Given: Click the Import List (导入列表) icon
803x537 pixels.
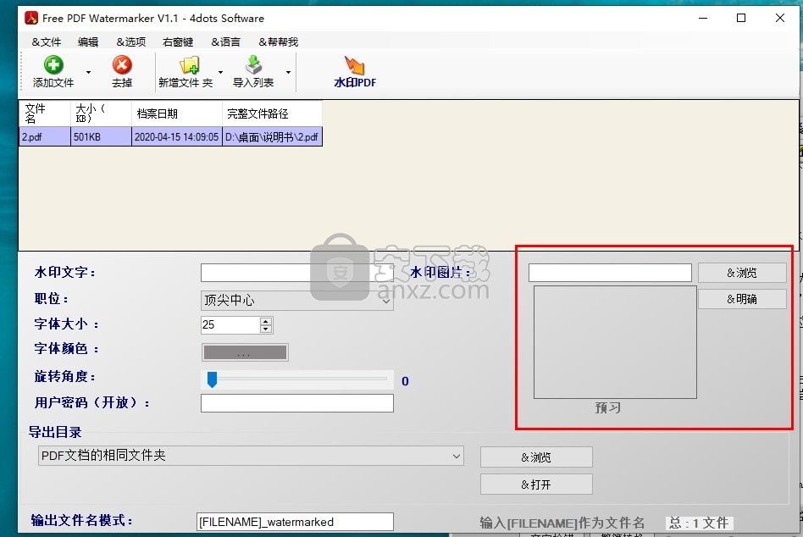Looking at the screenshot, I should [x=253, y=66].
